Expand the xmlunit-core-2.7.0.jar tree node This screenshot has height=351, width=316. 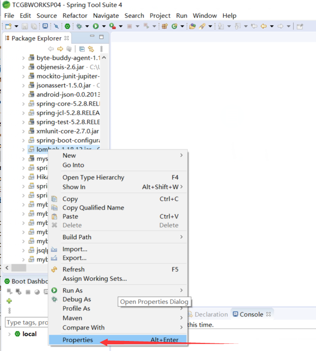coord(23,131)
